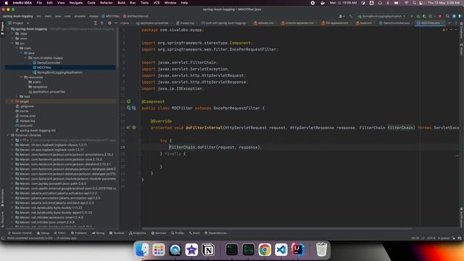Collapse the External Libraries node
The image size is (464, 261).
[x=8, y=136]
